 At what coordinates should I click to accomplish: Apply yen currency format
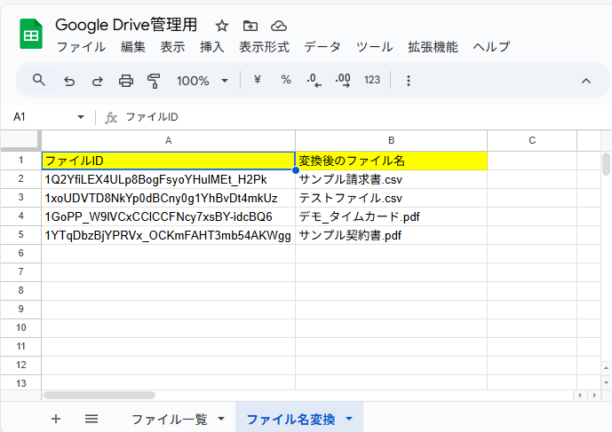(x=258, y=81)
